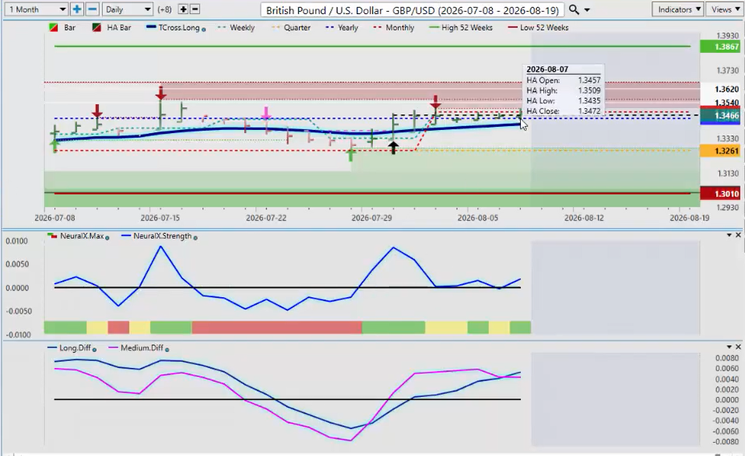Expand the search options arrow
The height and width of the screenshot is (456, 745).
pos(587,10)
